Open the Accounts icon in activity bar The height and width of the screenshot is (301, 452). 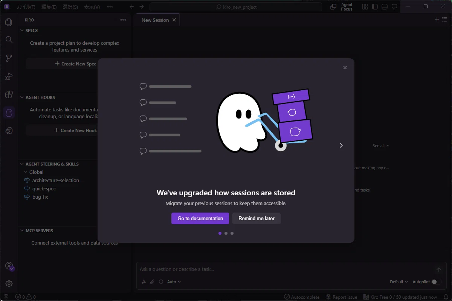9,266
